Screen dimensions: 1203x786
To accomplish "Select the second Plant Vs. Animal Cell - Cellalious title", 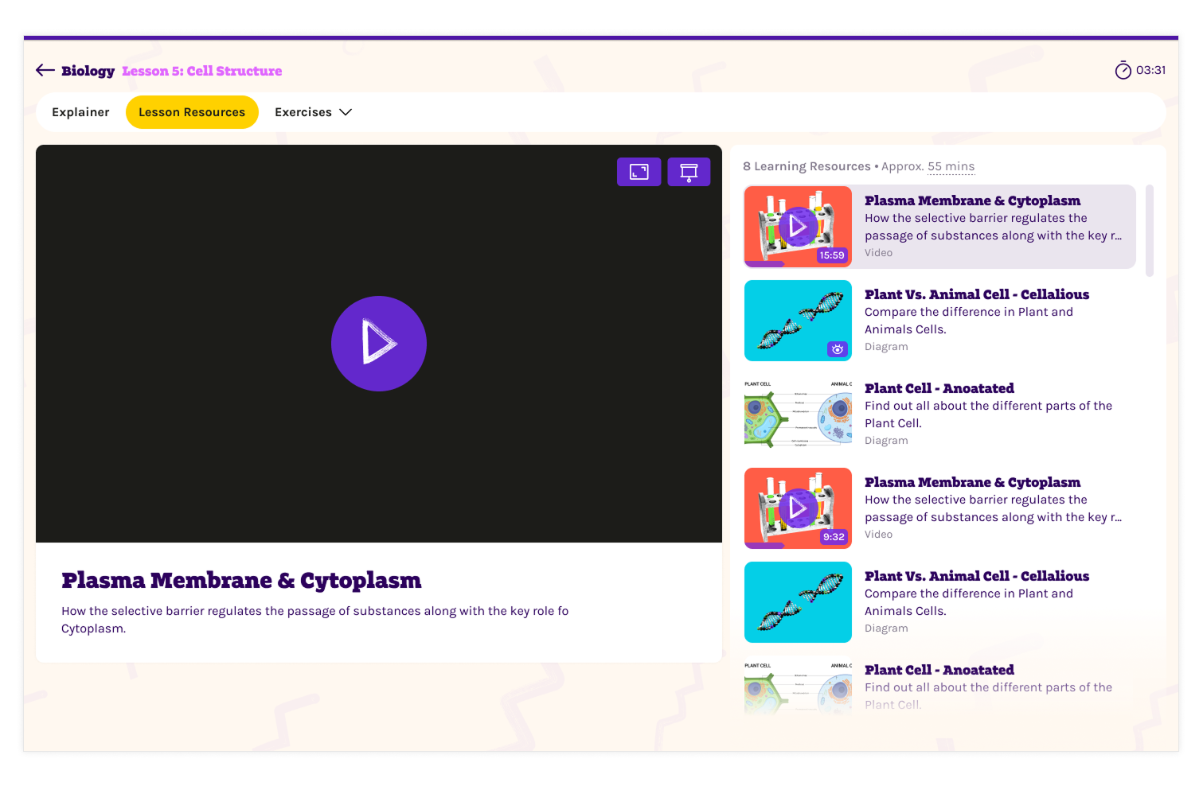I will 977,576.
